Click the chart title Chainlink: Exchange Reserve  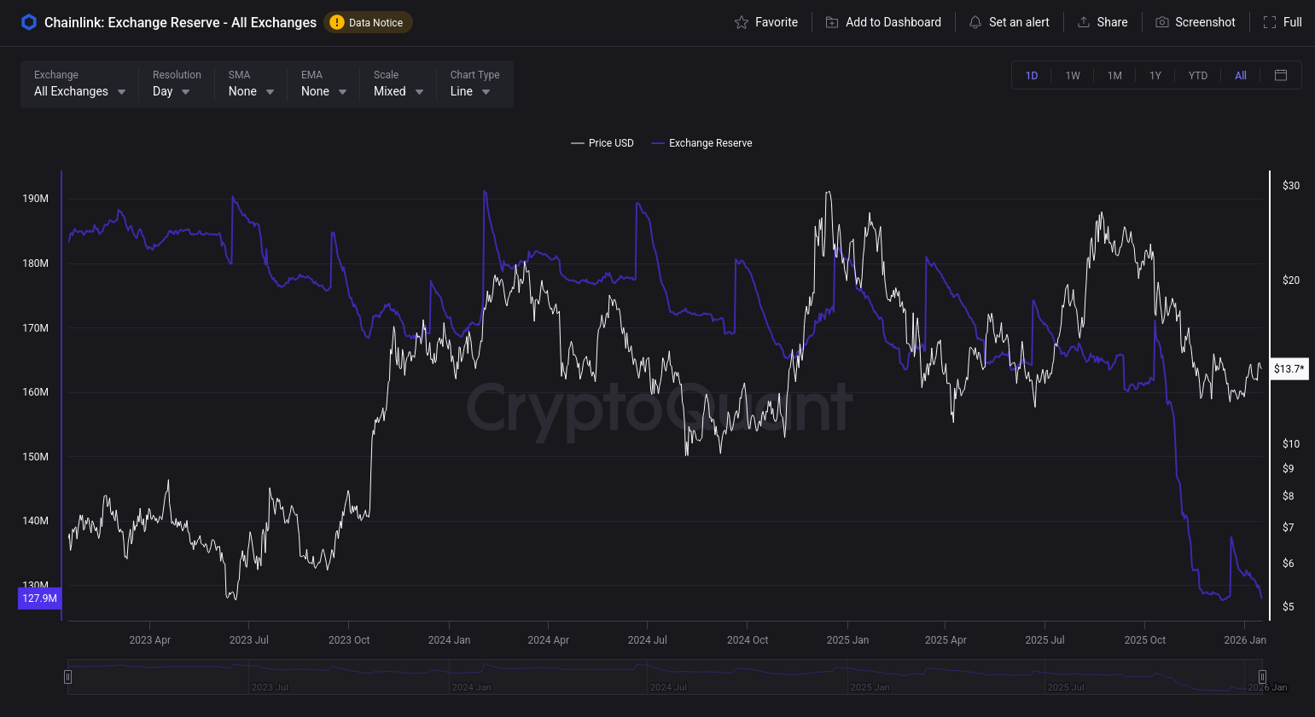pyautogui.click(x=180, y=22)
